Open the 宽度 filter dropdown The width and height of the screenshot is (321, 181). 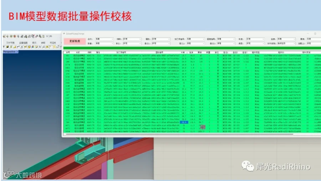coord(286,39)
